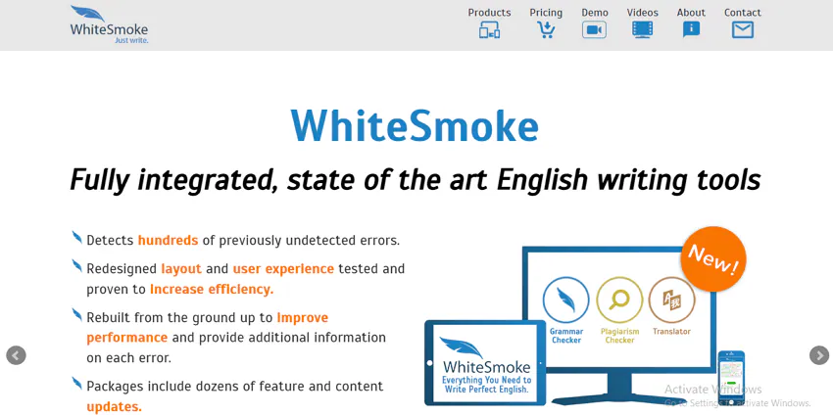Click the 'Grammar Checker' label on monitor
833x415 pixels.
click(566, 336)
